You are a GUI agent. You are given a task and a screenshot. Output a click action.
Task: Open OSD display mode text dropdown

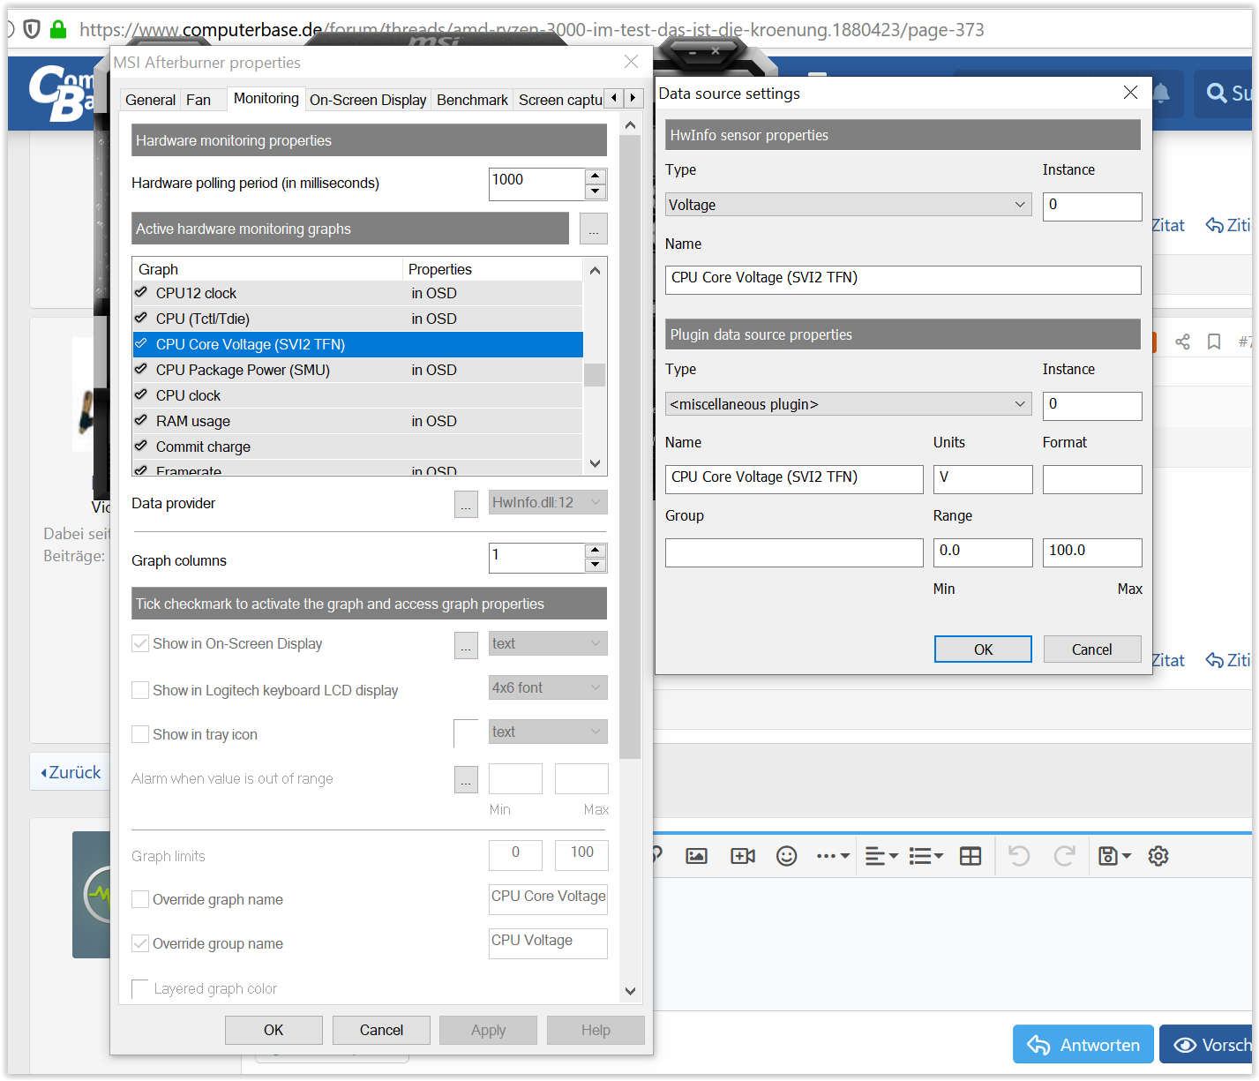548,644
